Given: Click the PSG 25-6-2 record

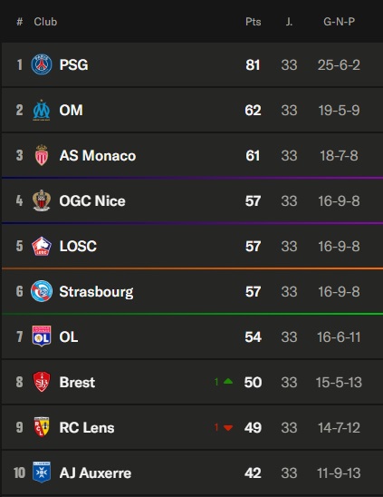Looking at the screenshot, I should [339, 65].
